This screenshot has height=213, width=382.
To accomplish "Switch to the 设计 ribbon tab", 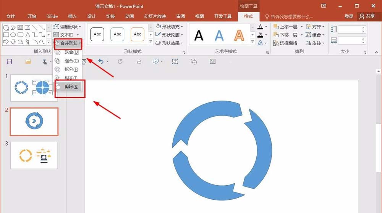I will (x=91, y=16).
